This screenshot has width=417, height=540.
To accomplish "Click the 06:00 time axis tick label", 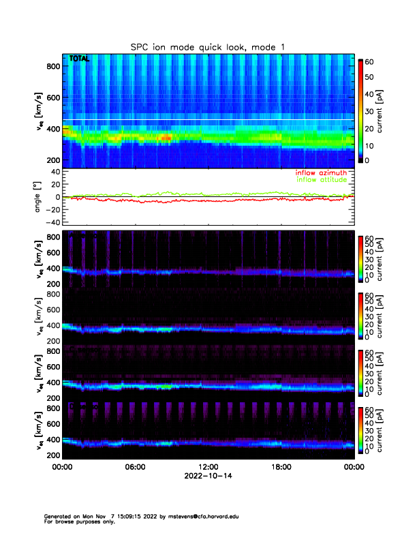I will (x=135, y=467).
